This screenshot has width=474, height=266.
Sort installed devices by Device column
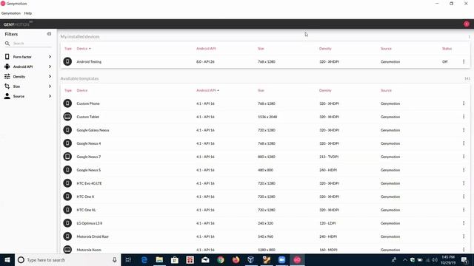84,49
